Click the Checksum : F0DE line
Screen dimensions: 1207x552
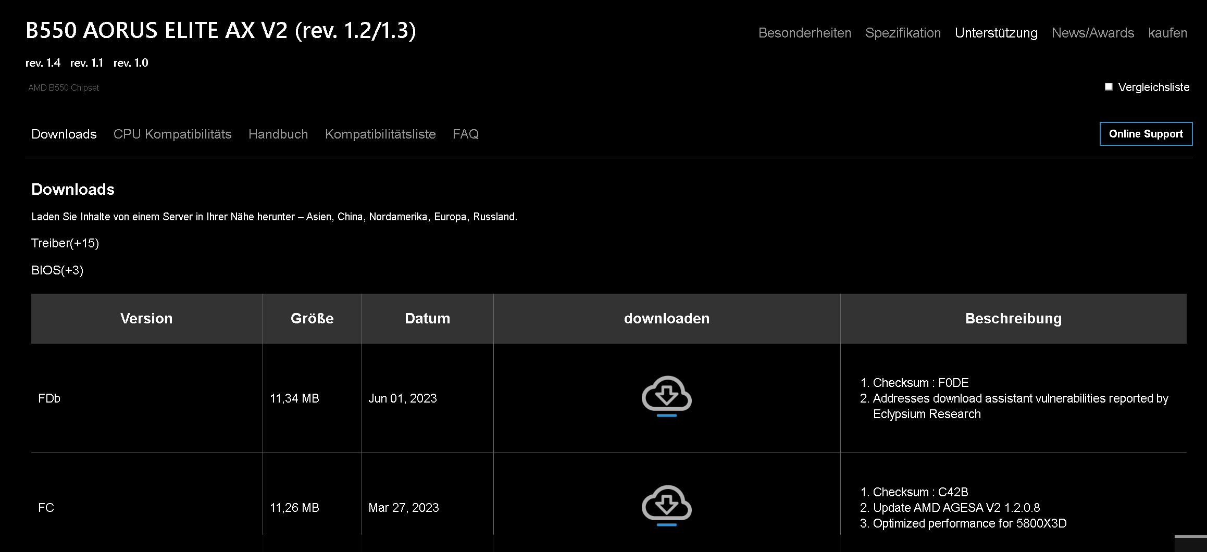coord(920,383)
